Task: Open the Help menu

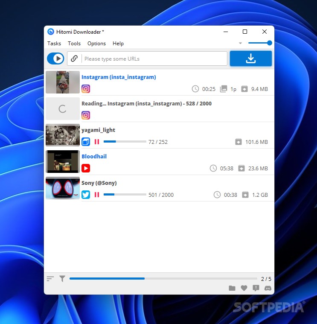Action: tap(118, 44)
